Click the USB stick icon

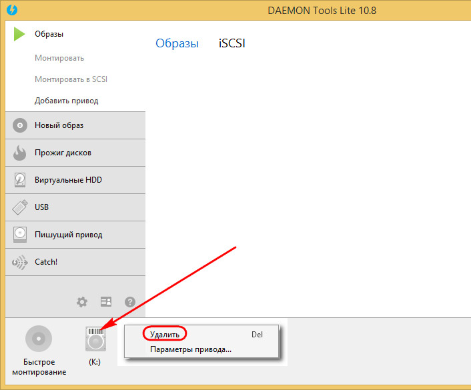pyautogui.click(x=20, y=207)
